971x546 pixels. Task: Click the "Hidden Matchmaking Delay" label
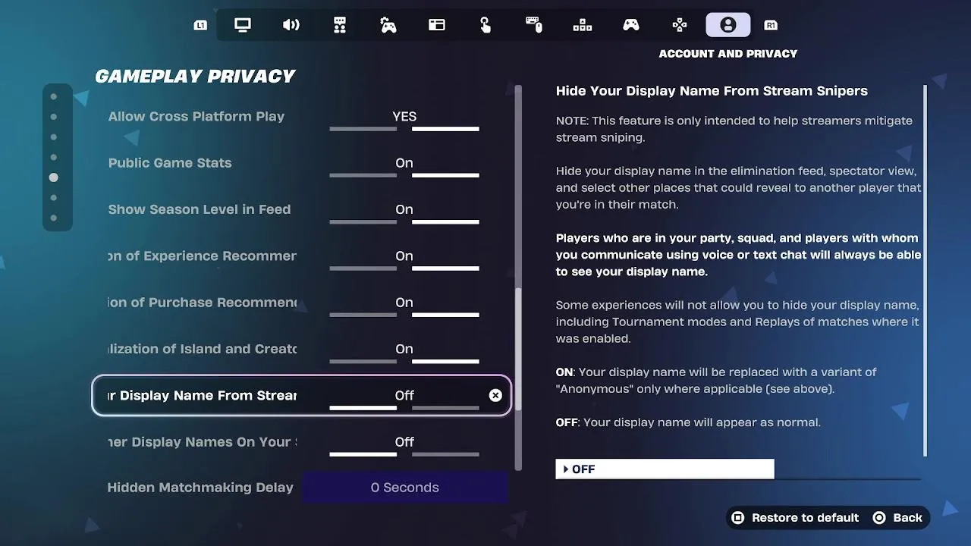click(x=200, y=488)
